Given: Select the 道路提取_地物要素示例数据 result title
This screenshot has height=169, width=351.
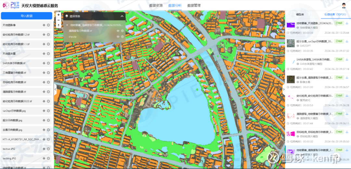Looking at the screenshot, I should pyautogui.click(x=315, y=114).
